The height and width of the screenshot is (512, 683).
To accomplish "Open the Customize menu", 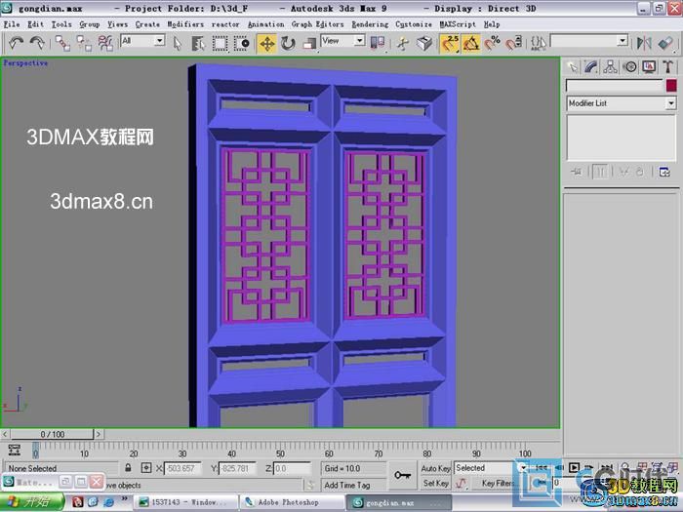I will pos(414,24).
